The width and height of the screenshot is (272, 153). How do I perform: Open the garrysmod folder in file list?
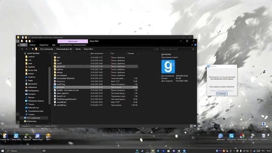click(96, 66)
